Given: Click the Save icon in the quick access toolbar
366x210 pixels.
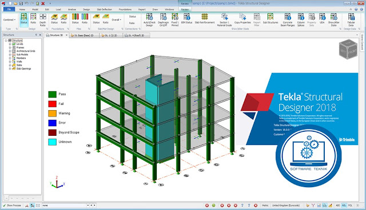Looking at the screenshot, I should [x=21, y=3].
